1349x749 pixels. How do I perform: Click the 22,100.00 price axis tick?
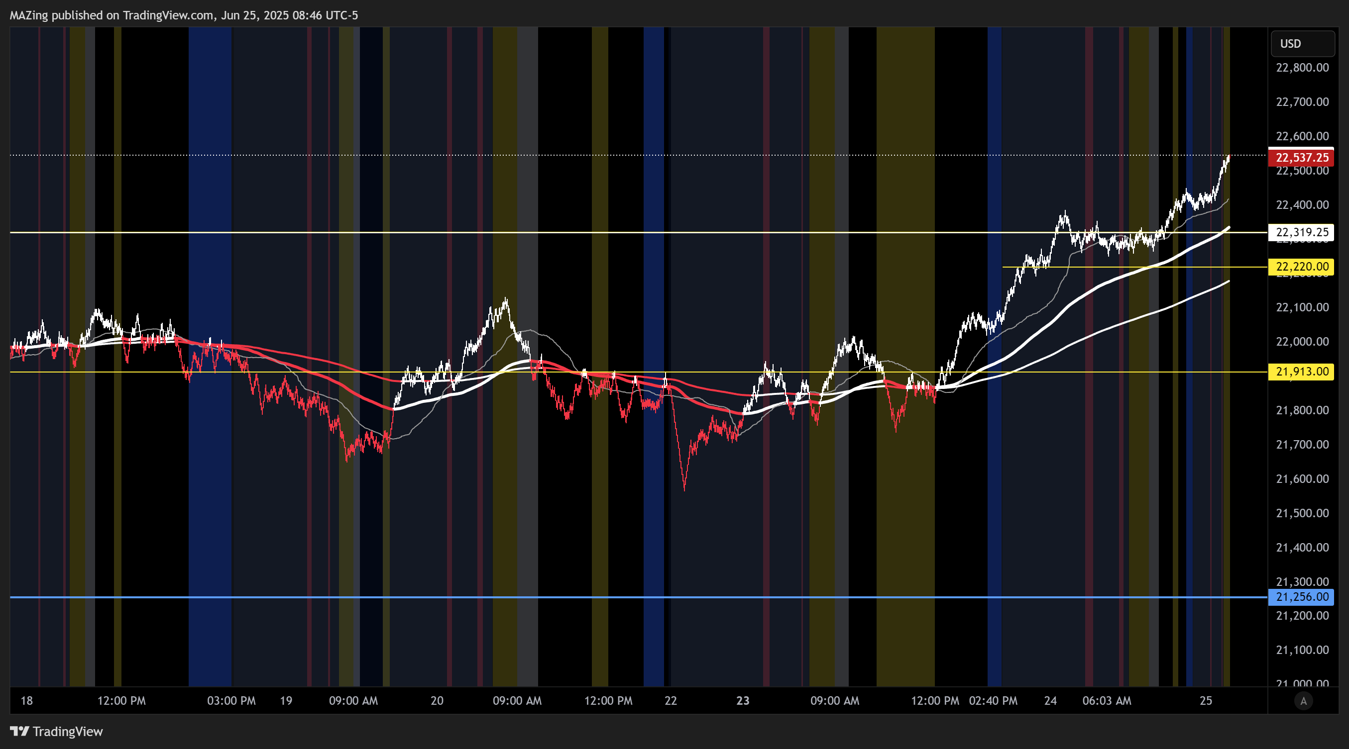coord(1302,307)
